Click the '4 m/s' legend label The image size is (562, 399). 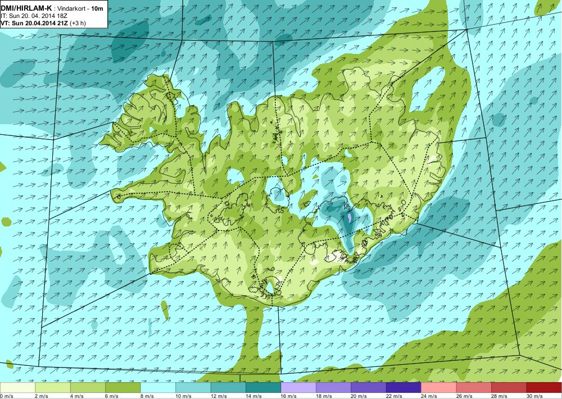76,396
